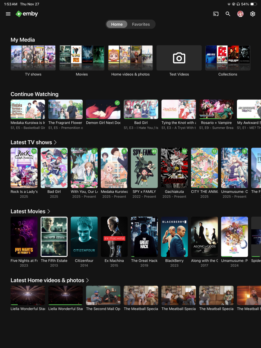The image size is (261, 348).
Task: Open the hamburger navigation menu
Action: [8, 14]
